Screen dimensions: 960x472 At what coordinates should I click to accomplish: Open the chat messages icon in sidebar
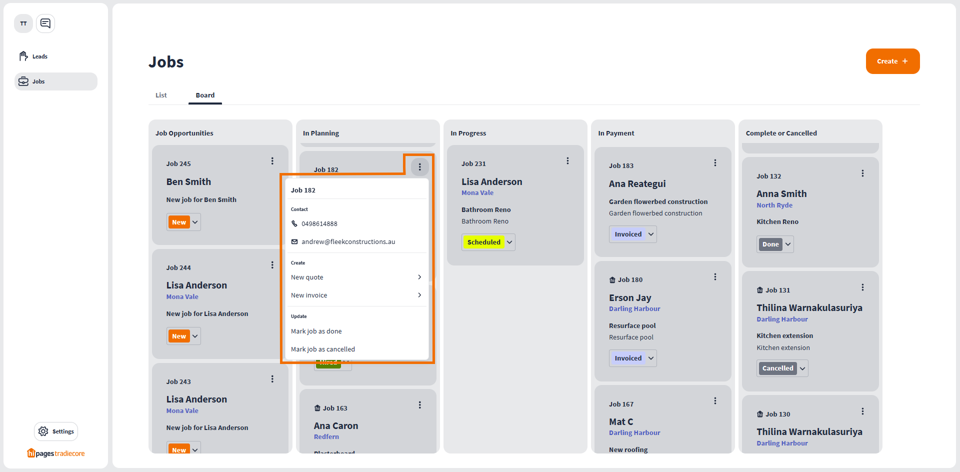[x=45, y=23]
